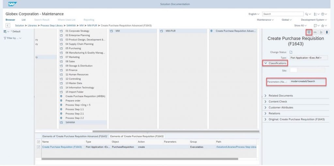Open the /Solution/Libraries/Process Step path link

point(236,147)
